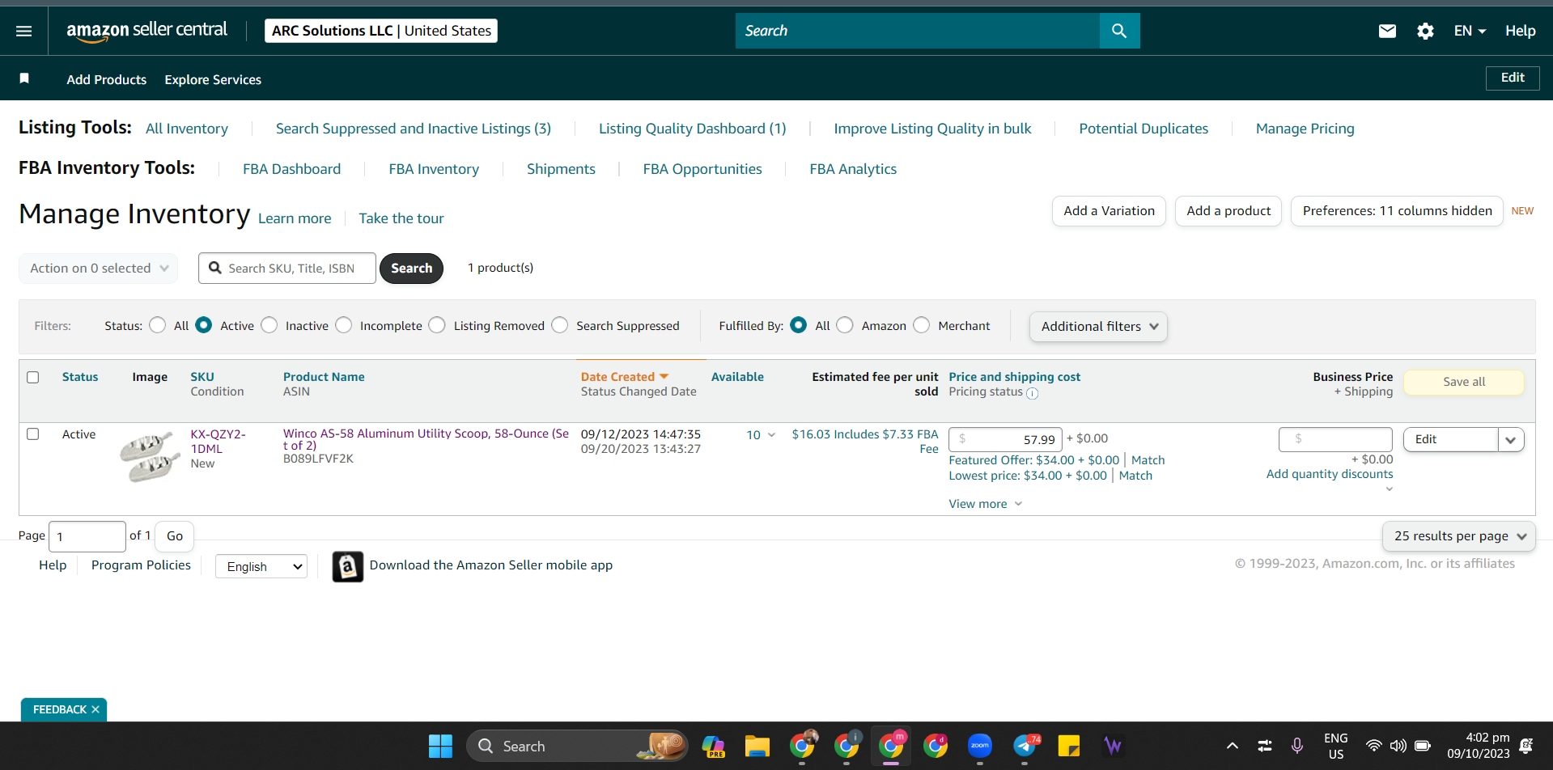This screenshot has width=1553, height=770.
Task: Select Amazon under Fulfilled By
Action: (845, 325)
